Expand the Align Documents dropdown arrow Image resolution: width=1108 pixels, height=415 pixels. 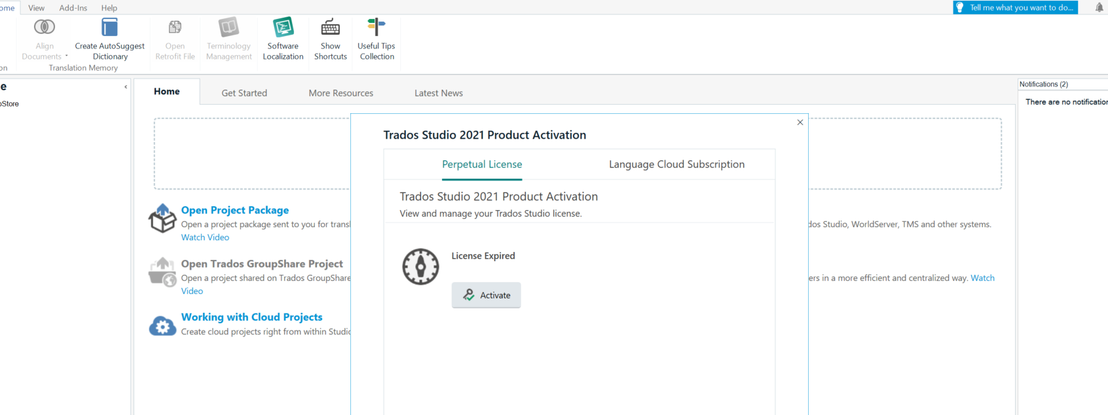click(x=67, y=56)
